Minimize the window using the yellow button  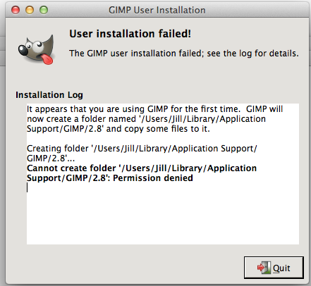tap(30, 10)
